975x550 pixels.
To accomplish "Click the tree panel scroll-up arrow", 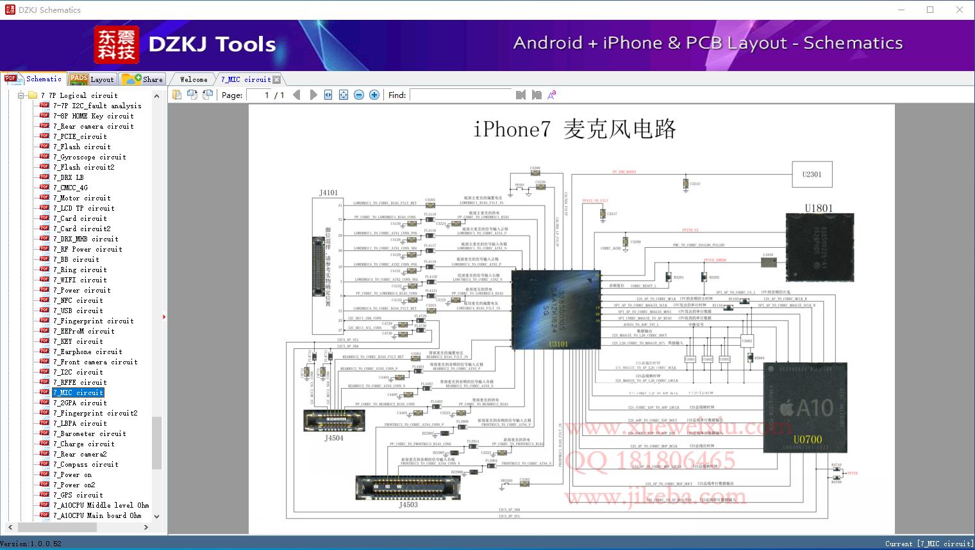I will pos(156,95).
